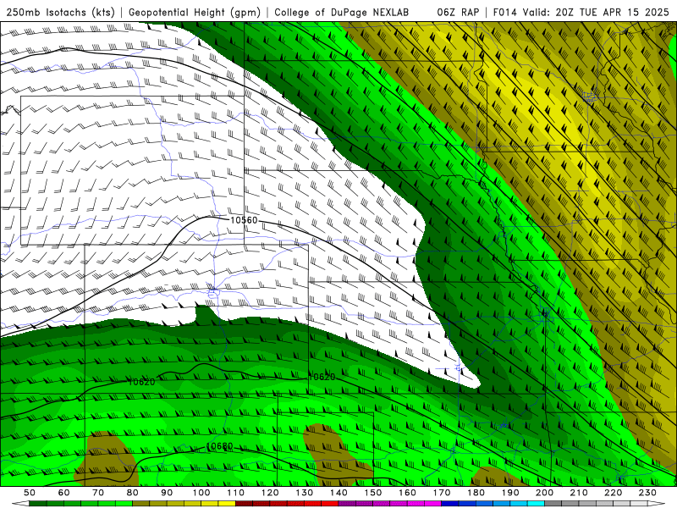Click the colorbar label '120'

coord(270,493)
